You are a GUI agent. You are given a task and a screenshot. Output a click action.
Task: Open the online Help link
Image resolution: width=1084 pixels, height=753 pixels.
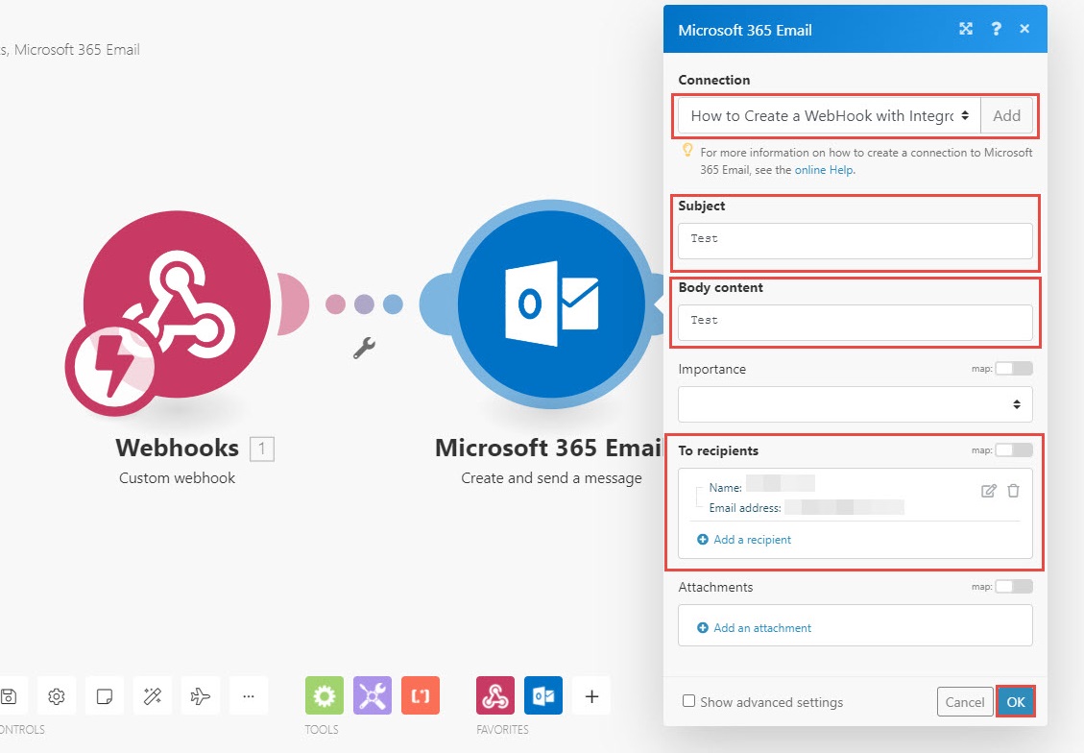pos(824,170)
